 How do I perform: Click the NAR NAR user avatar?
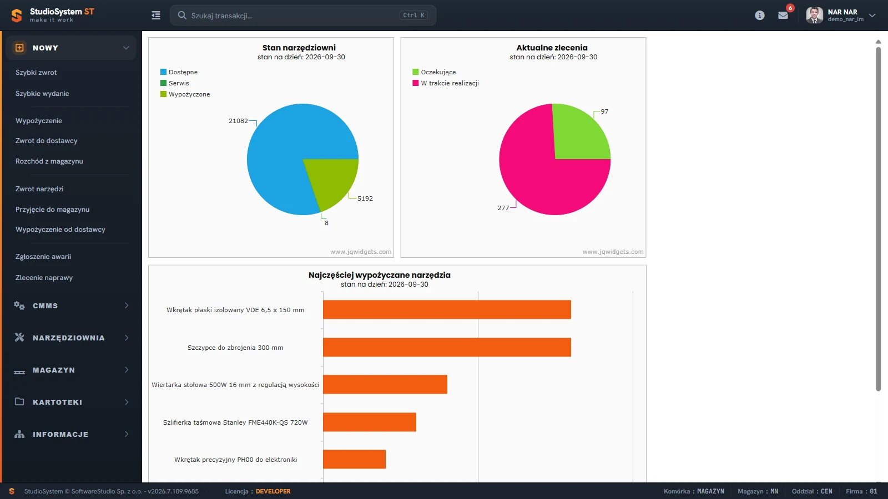pyautogui.click(x=815, y=16)
